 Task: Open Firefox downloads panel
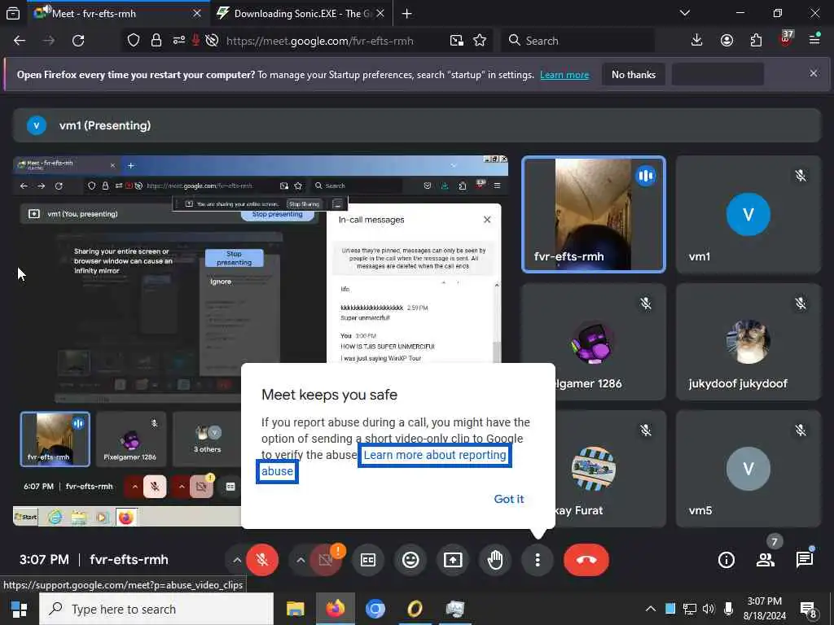coord(697,41)
